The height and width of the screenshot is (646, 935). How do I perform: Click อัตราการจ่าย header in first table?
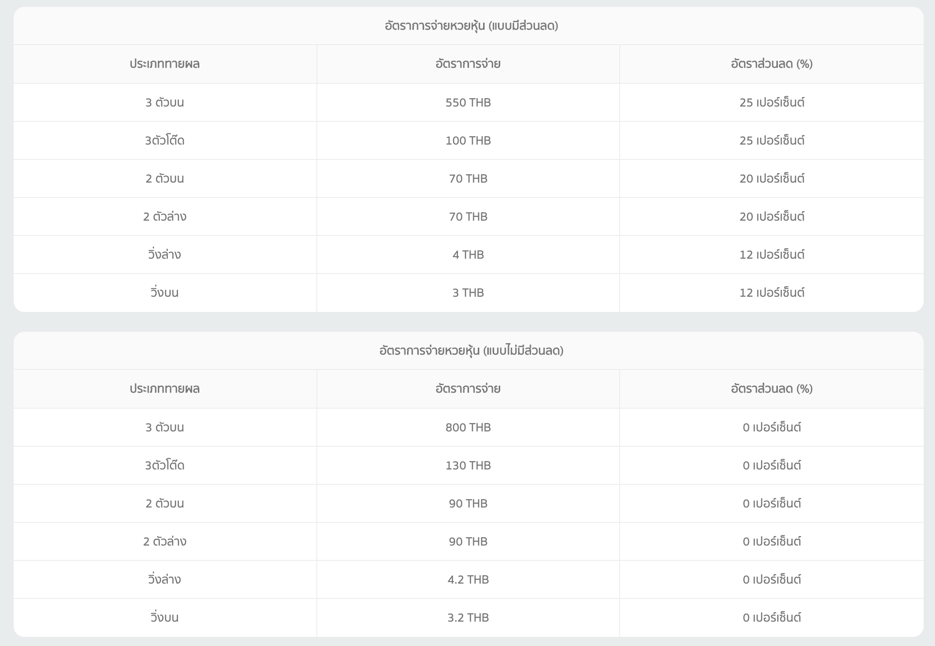(468, 64)
